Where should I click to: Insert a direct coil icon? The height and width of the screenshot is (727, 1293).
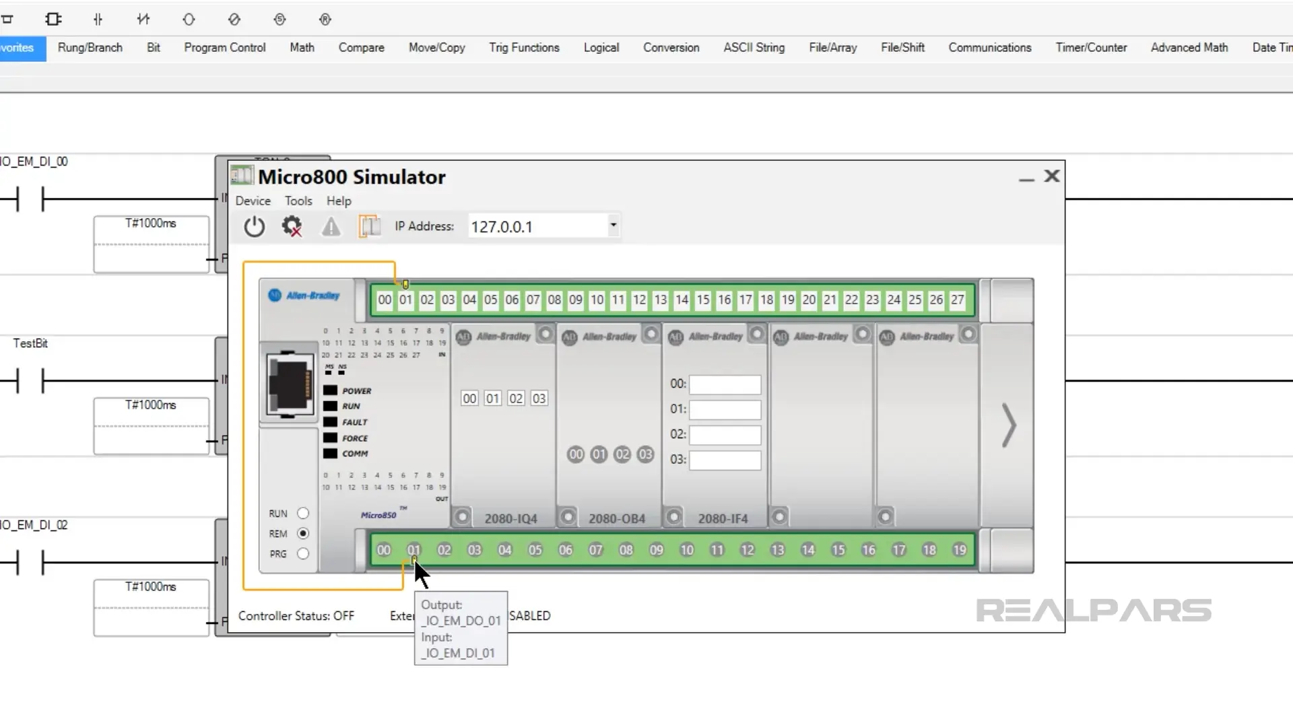189,20
